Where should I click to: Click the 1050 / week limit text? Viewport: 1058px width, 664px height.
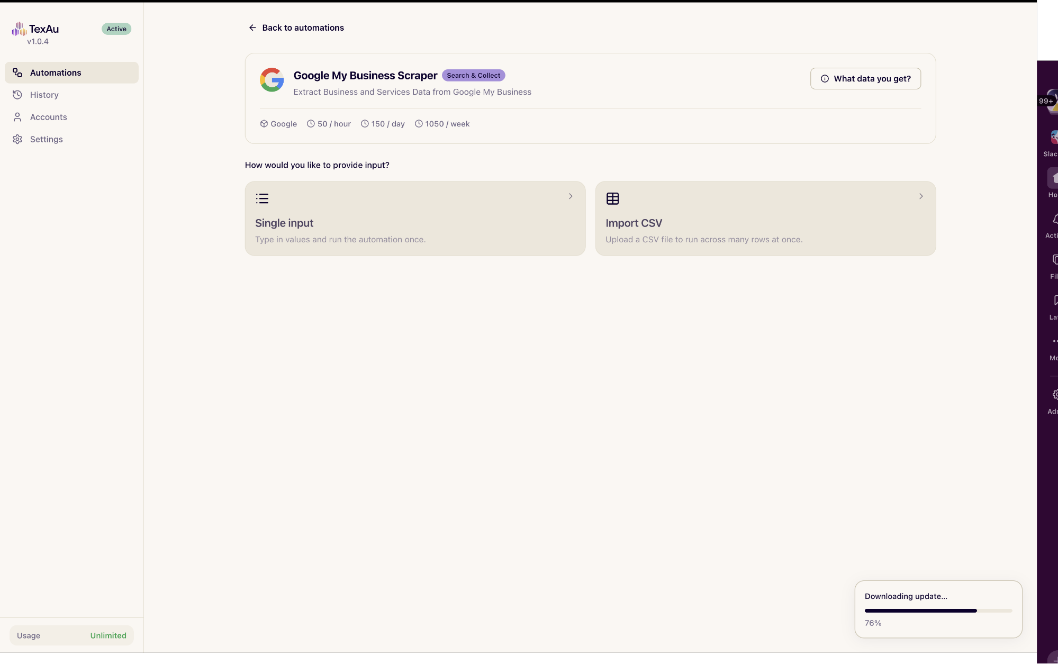pyautogui.click(x=447, y=124)
